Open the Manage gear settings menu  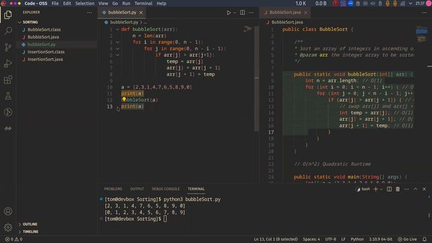coord(8,227)
